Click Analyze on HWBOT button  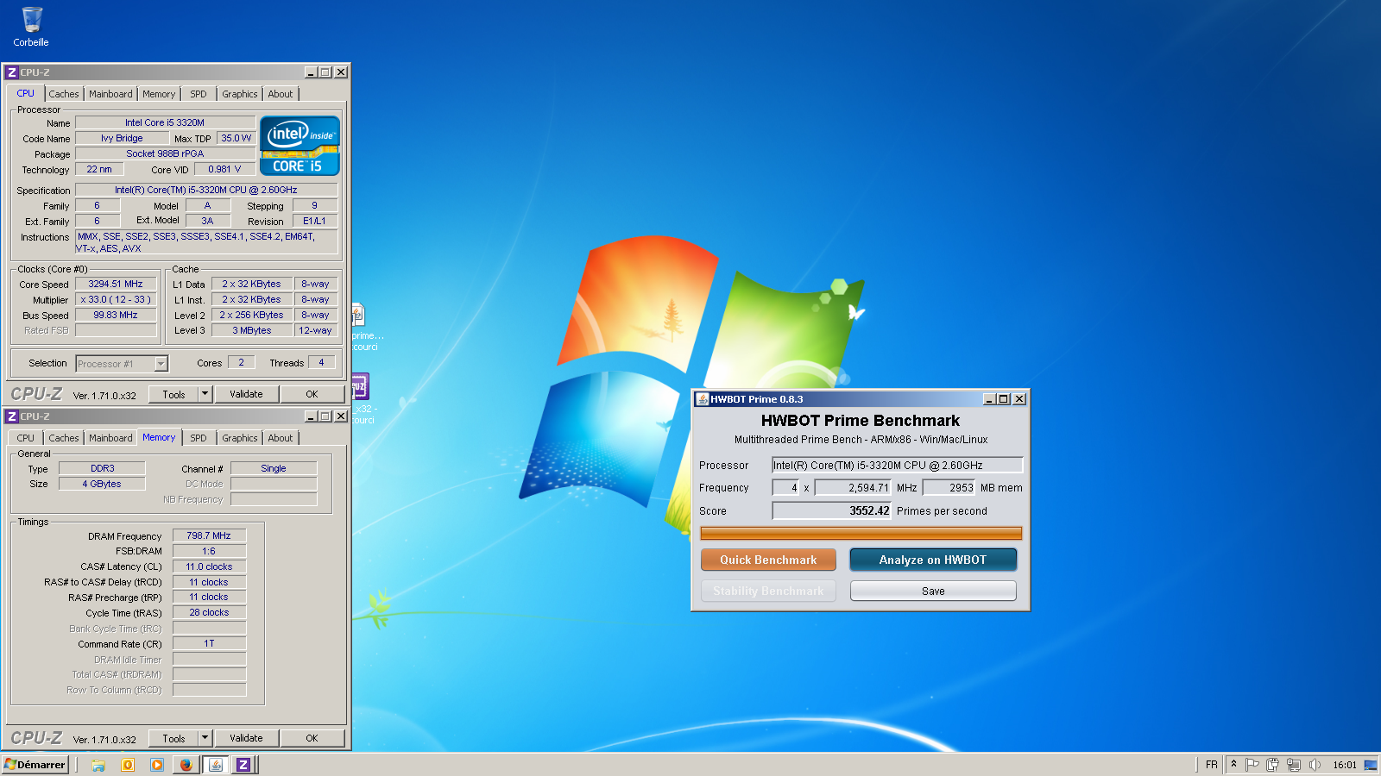[x=933, y=560]
